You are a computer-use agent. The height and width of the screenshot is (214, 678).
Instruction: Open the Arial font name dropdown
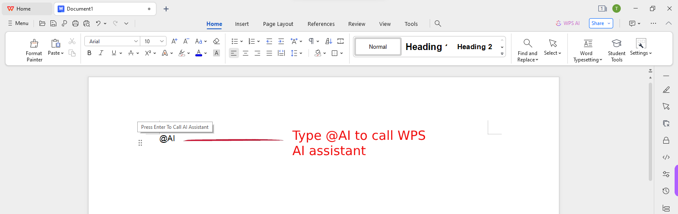[x=136, y=41]
